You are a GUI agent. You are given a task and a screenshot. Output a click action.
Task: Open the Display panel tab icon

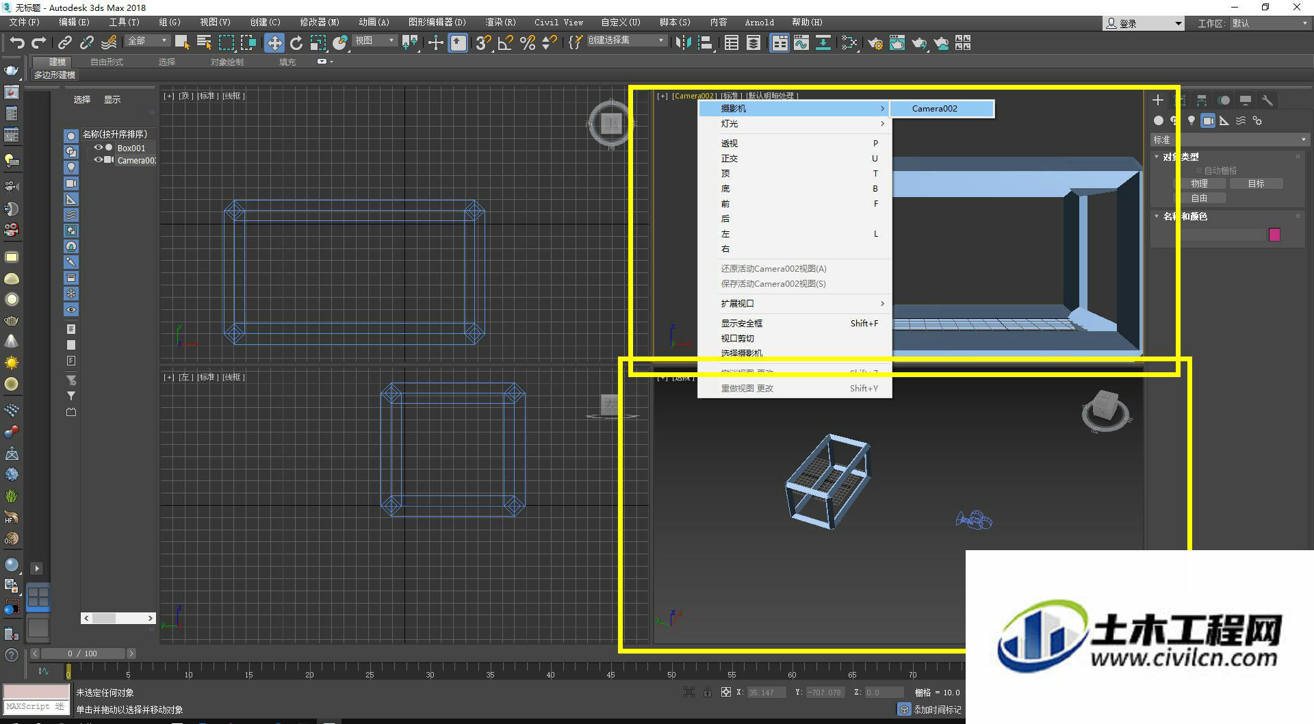pos(1246,100)
